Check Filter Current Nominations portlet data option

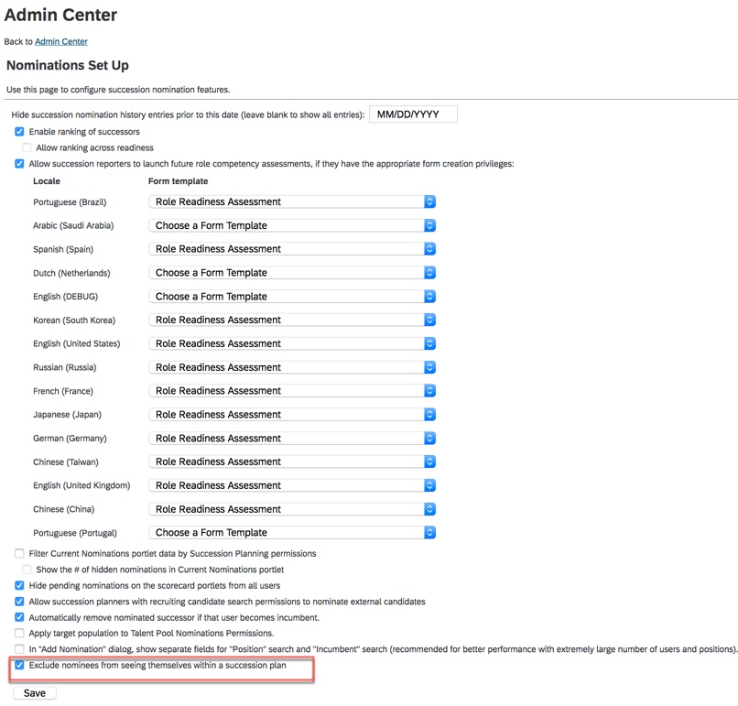19,554
